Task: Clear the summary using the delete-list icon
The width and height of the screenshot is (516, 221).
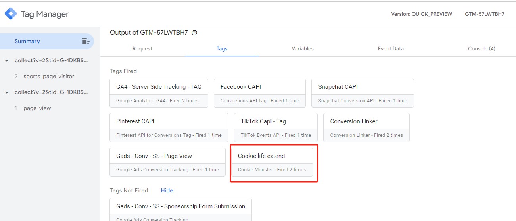Action: (x=86, y=41)
